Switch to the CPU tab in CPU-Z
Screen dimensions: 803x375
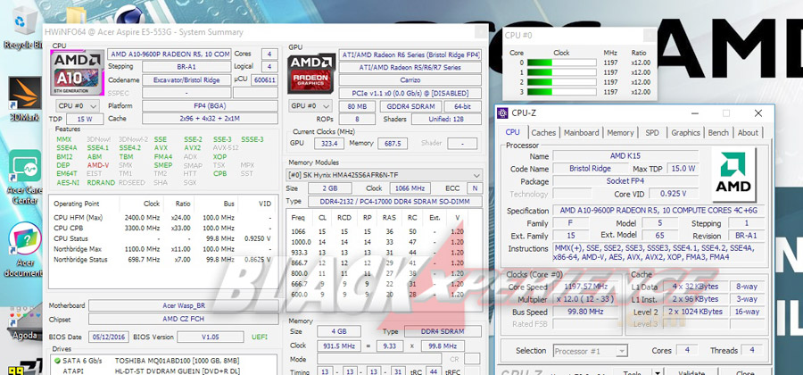coord(513,131)
